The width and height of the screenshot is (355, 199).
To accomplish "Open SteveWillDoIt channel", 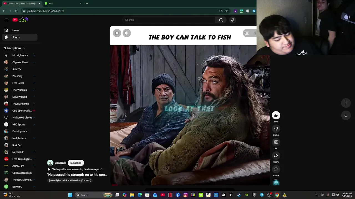I will point(19,97).
